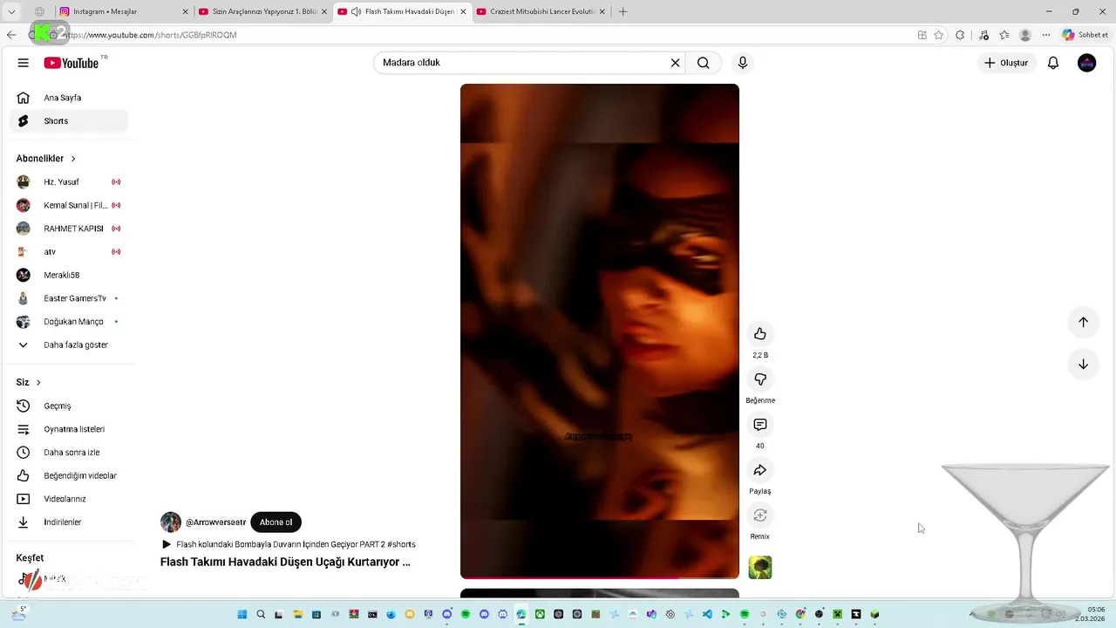Viewport: 1116px width, 628px height.
Task: Open Easter GamersTv channel
Action: (x=68, y=298)
